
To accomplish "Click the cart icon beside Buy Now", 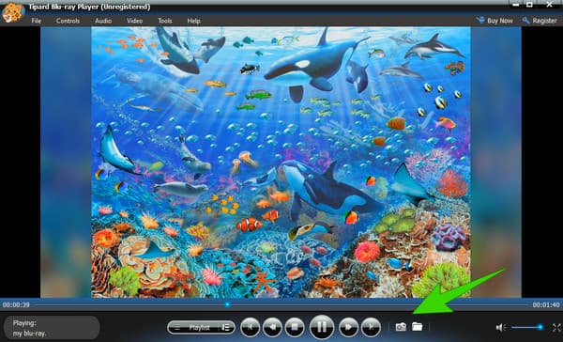I will coord(480,20).
